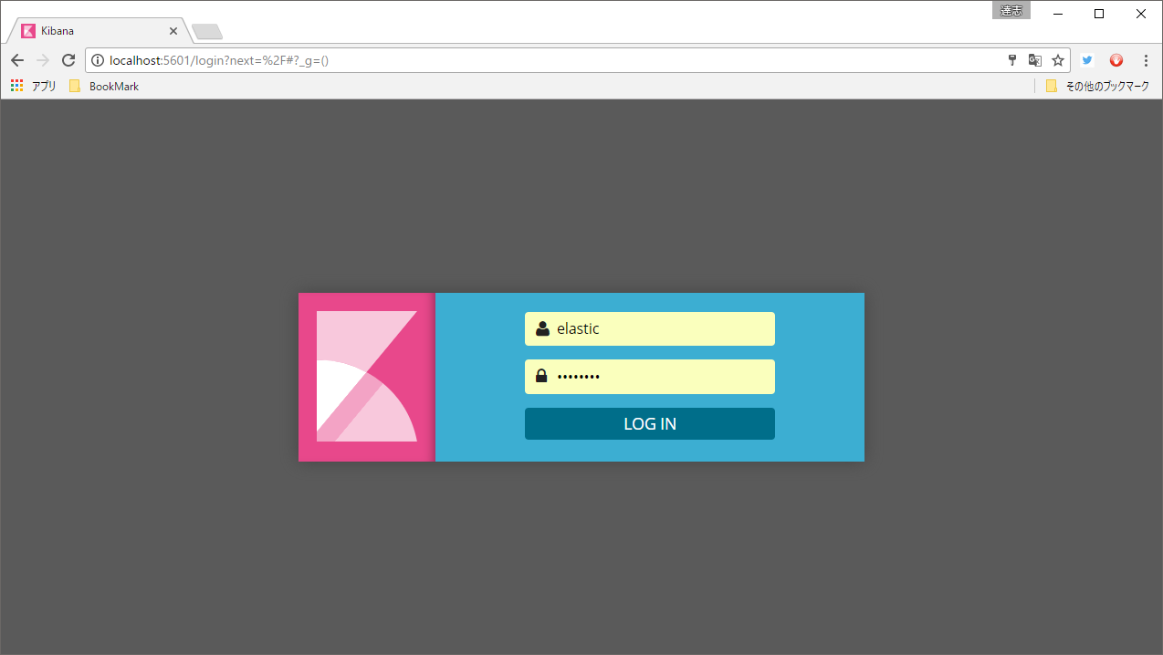
Task: Minimize the Chrome window
Action: pyautogui.click(x=1057, y=13)
